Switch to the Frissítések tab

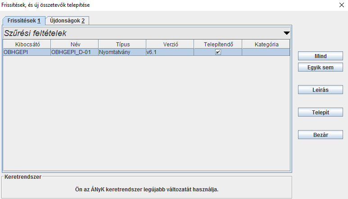[24, 21]
